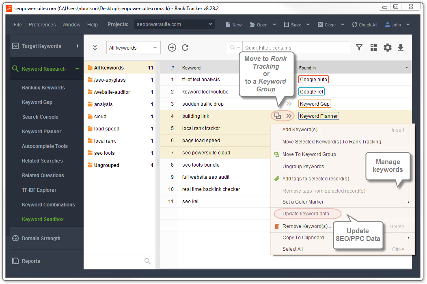Go to Keyword Sandbox
Screen dimensions: 427x284
tap(43, 219)
